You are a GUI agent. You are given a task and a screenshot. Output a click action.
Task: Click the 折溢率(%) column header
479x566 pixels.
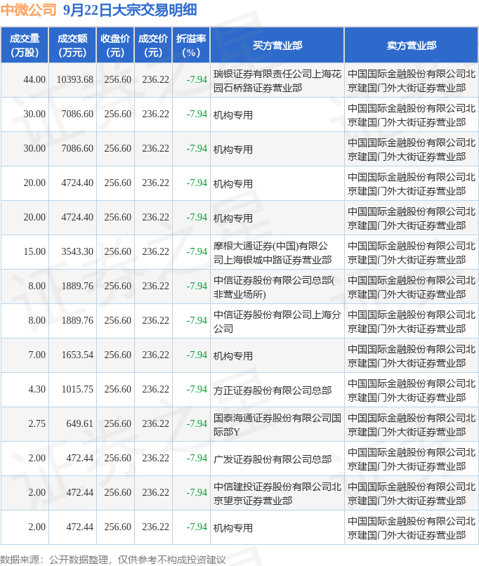191,46
